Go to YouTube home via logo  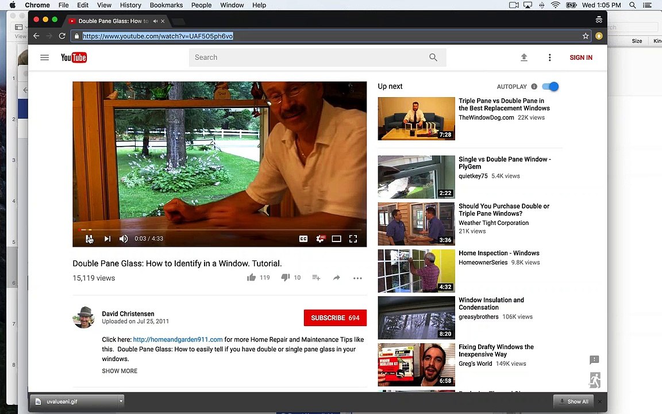pos(74,57)
